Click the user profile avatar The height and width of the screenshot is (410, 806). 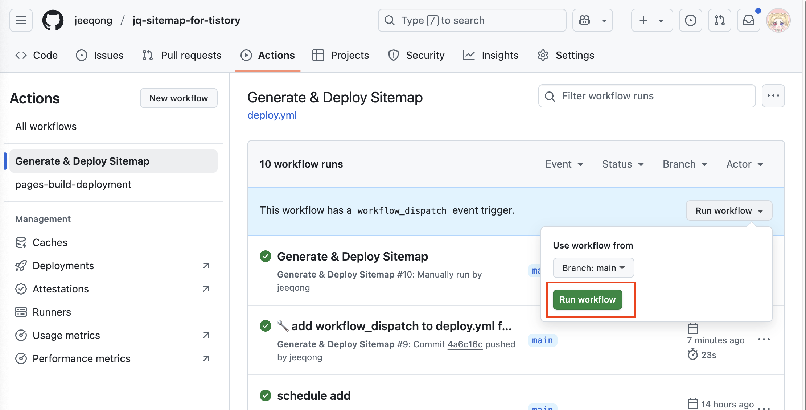click(x=778, y=20)
